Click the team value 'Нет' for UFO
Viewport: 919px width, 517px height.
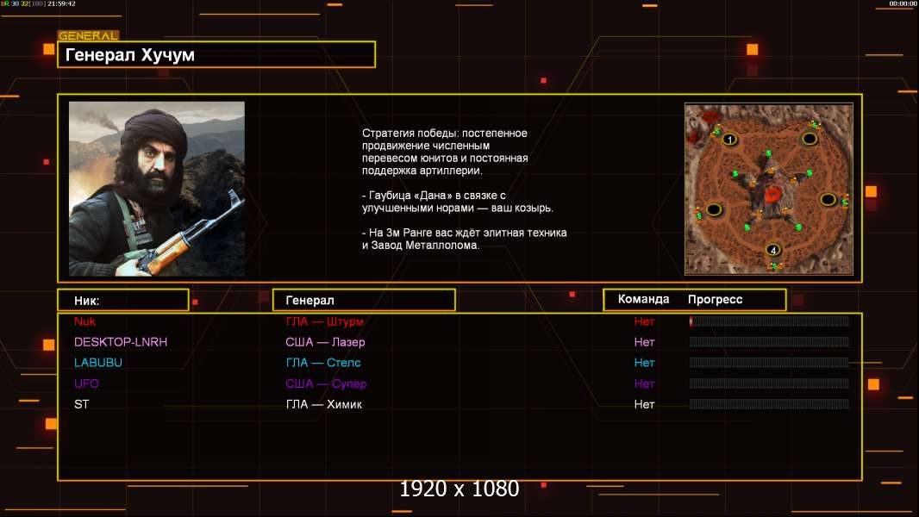tap(644, 383)
